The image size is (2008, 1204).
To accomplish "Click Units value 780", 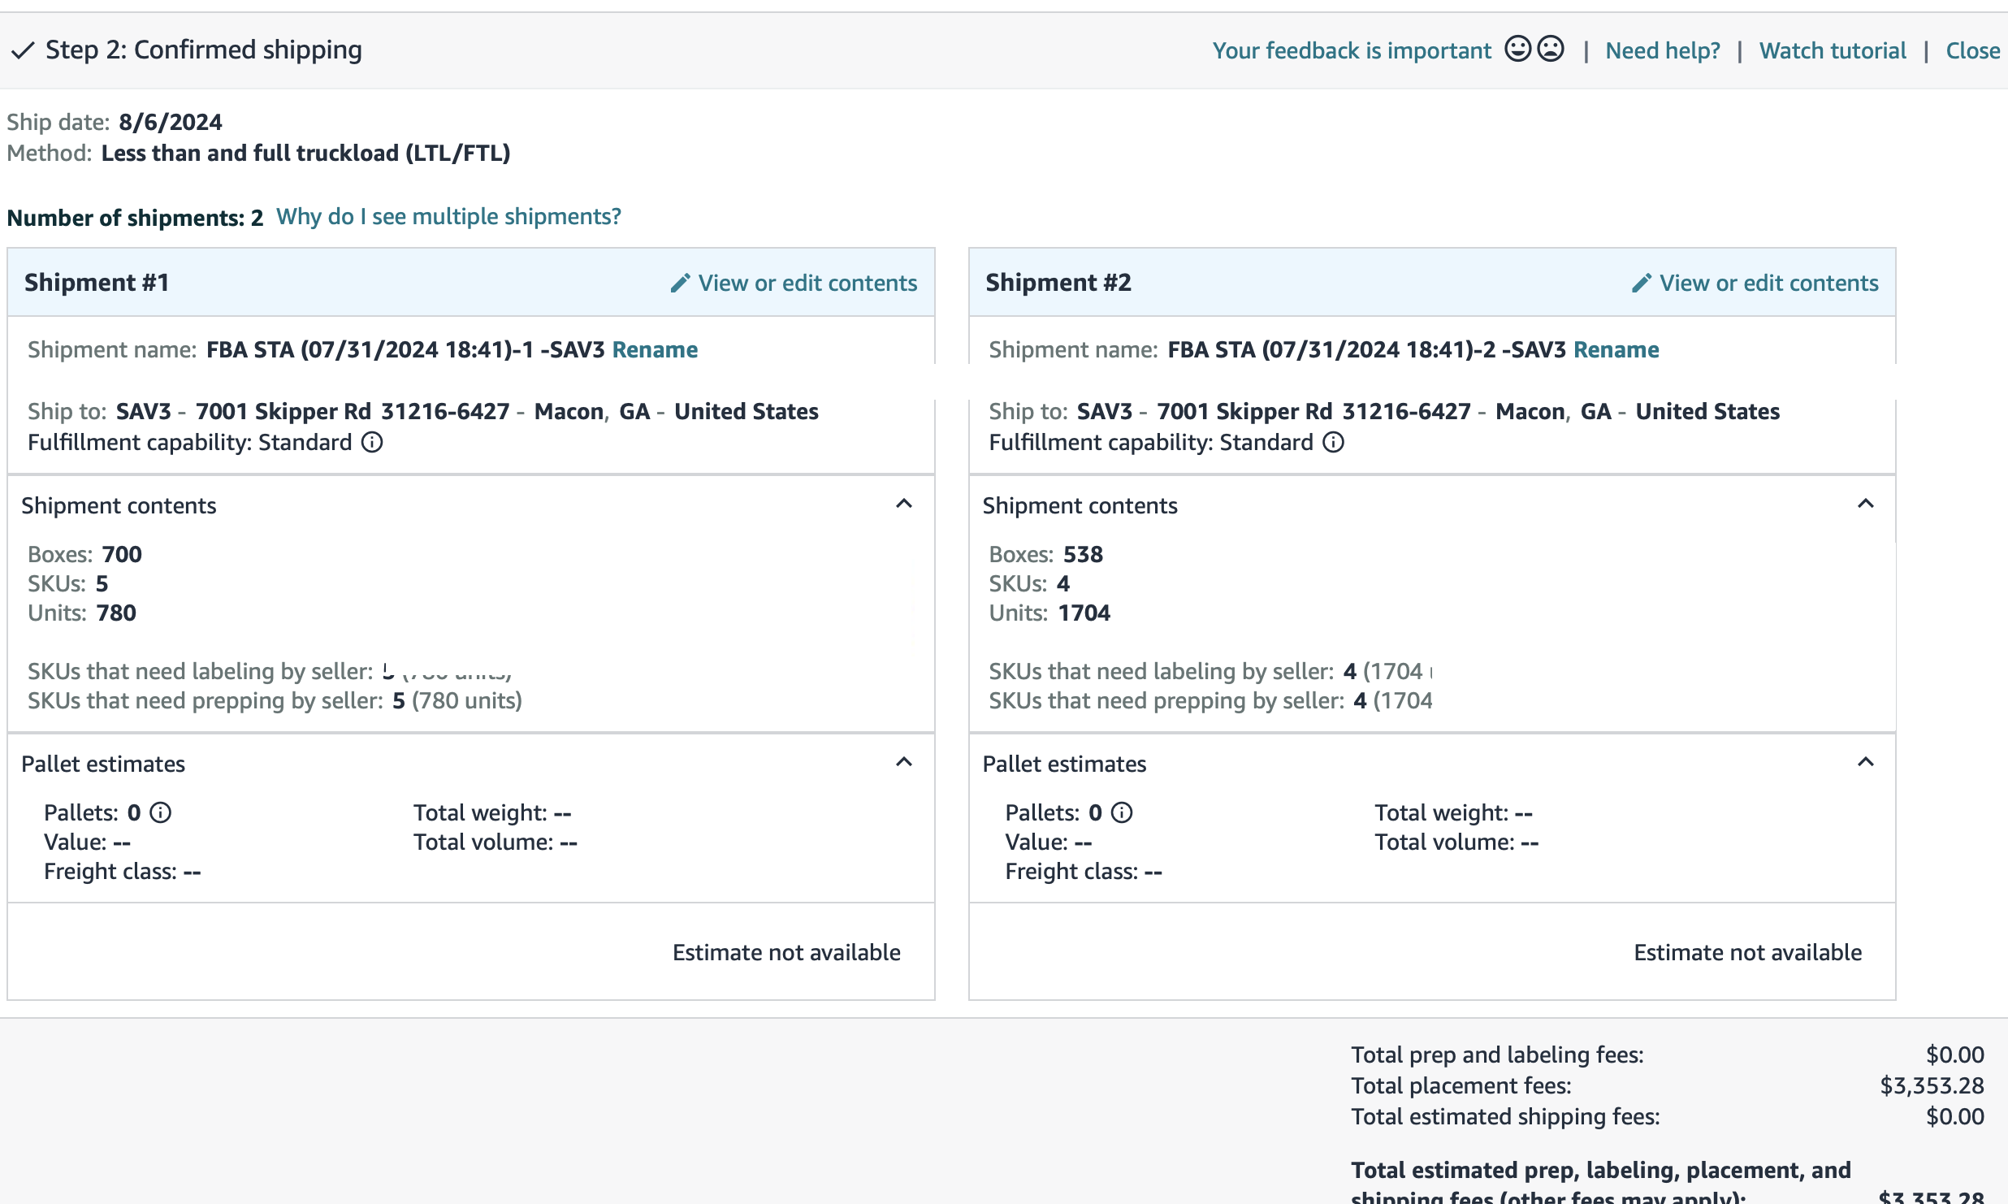I will (x=116, y=613).
